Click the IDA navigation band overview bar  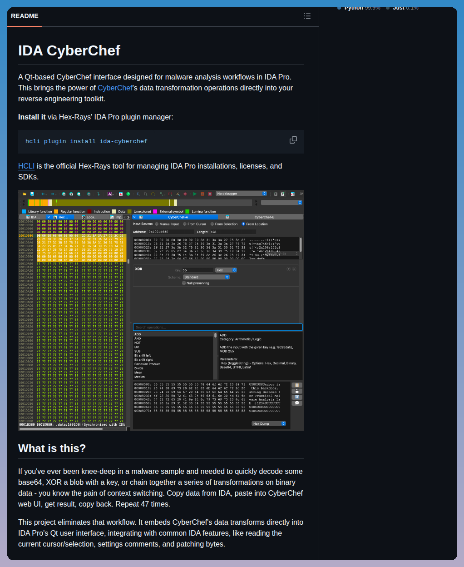pyautogui.click(x=140, y=203)
